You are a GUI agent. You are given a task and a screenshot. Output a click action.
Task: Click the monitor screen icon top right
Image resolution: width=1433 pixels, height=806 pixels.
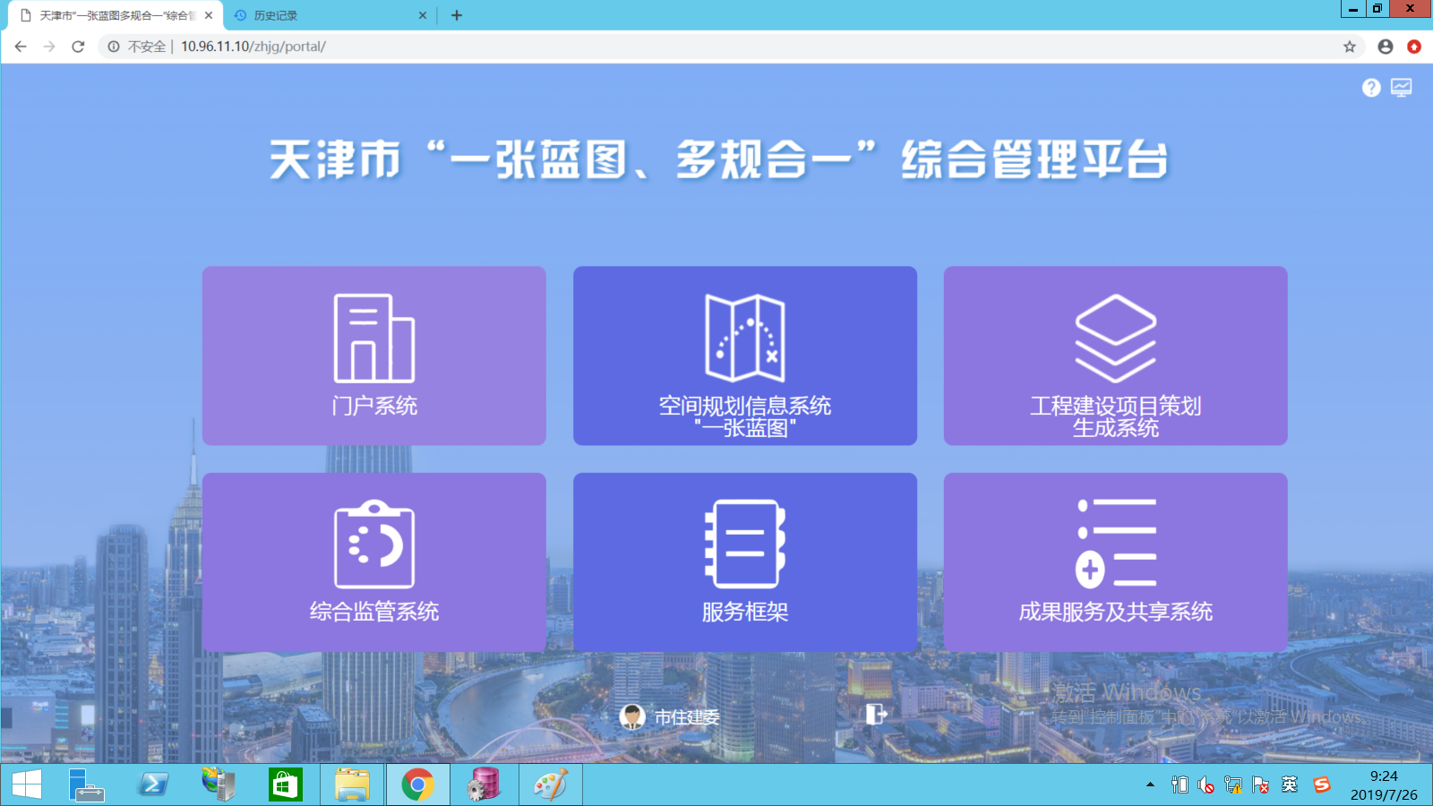[1402, 88]
